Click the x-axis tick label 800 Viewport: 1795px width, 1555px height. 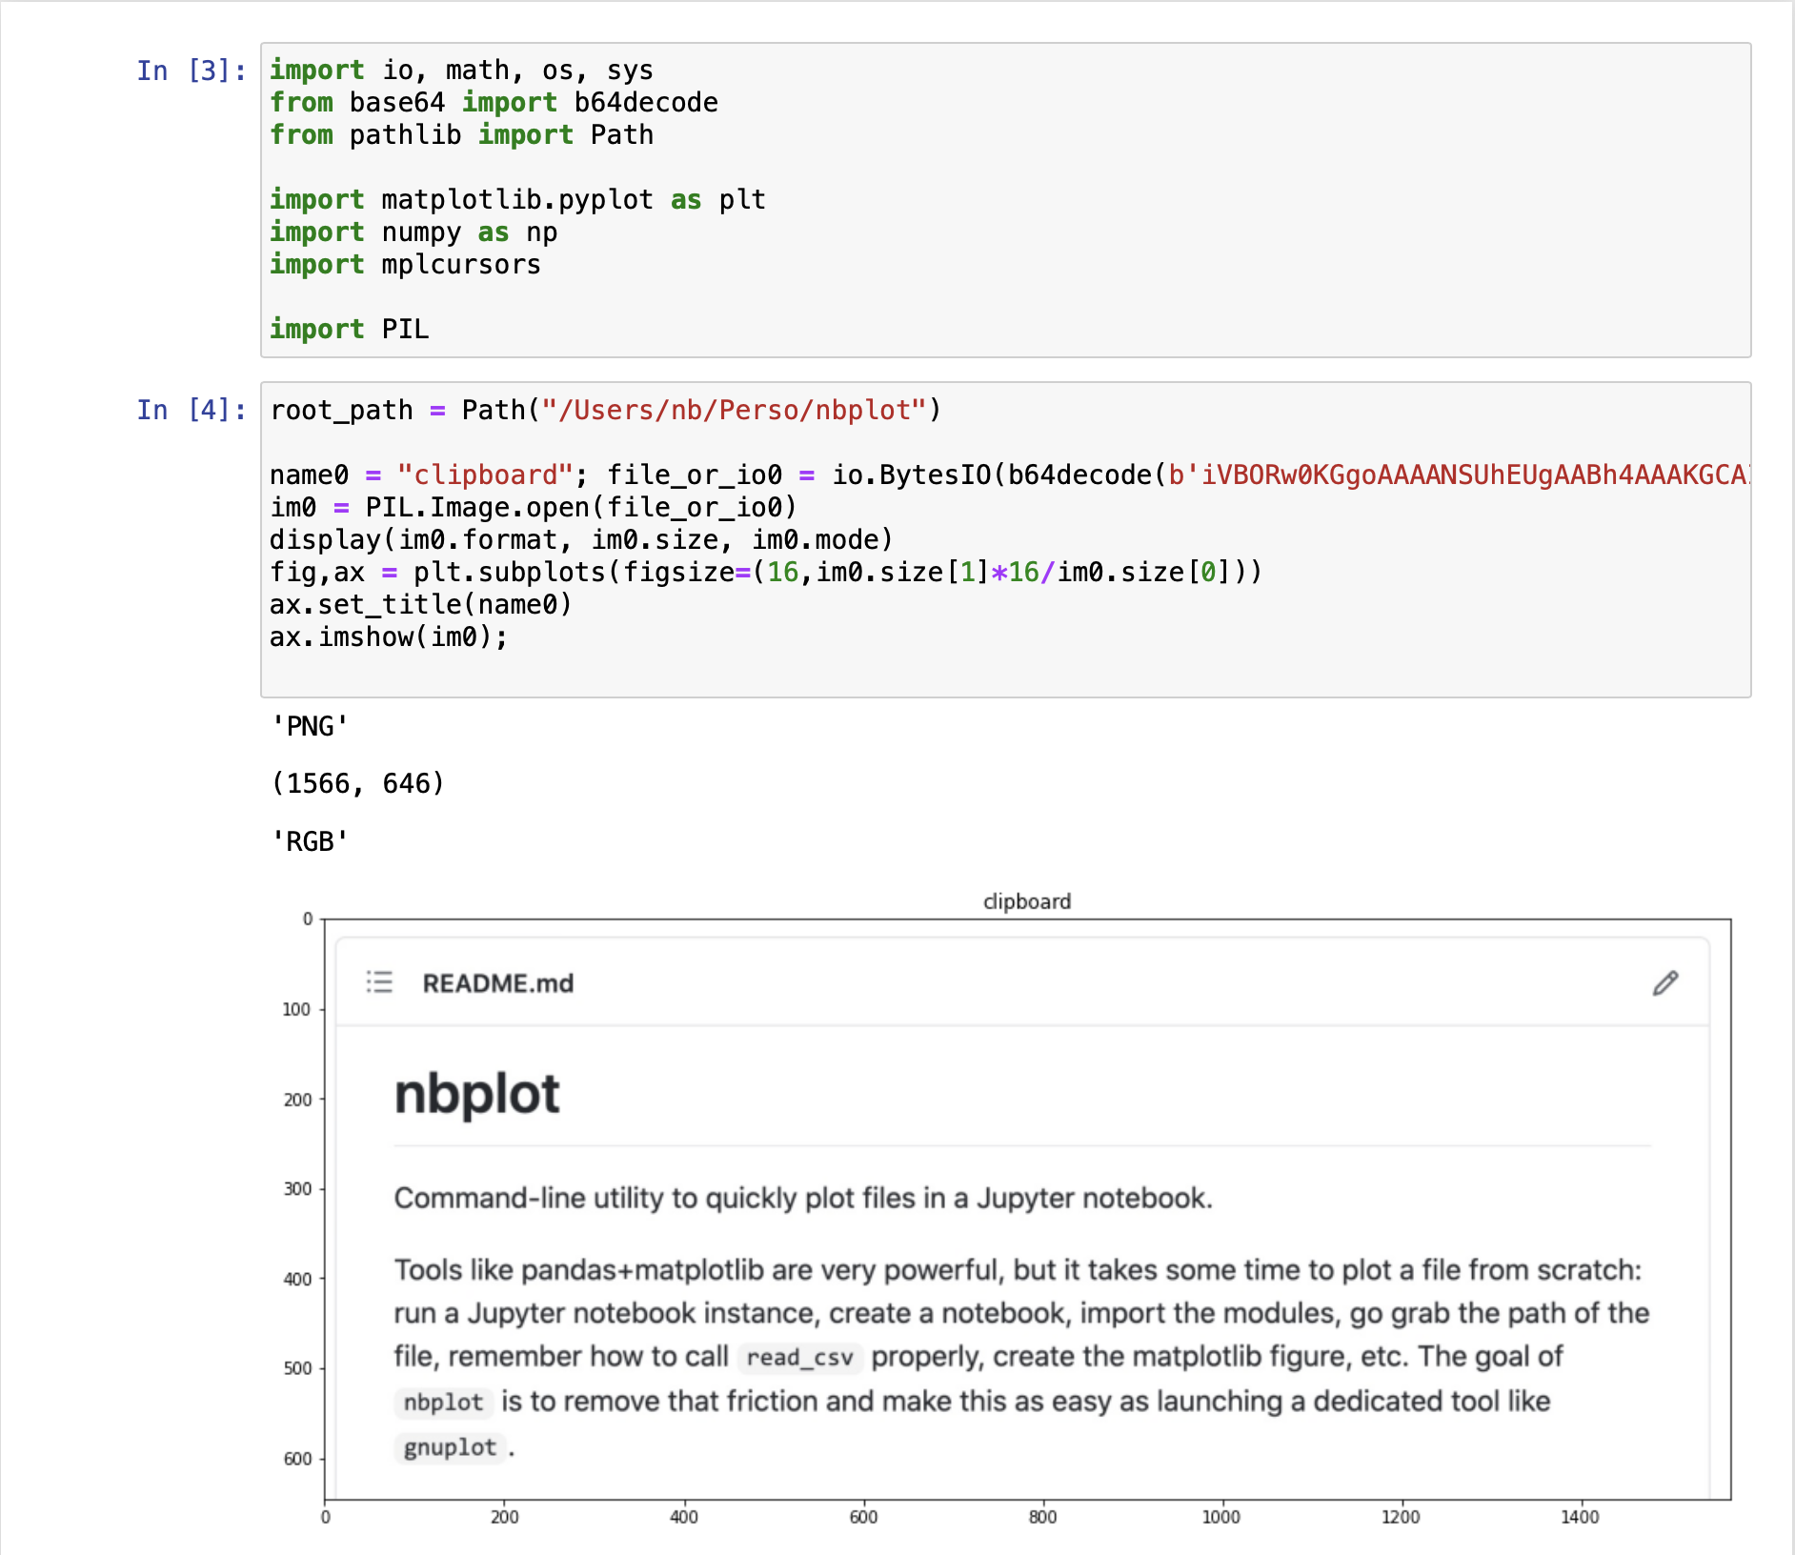click(x=1043, y=1517)
